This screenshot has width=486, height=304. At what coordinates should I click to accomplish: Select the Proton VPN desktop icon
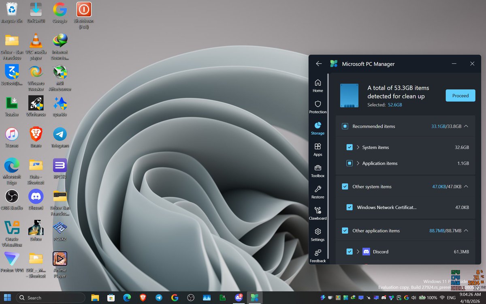12,262
